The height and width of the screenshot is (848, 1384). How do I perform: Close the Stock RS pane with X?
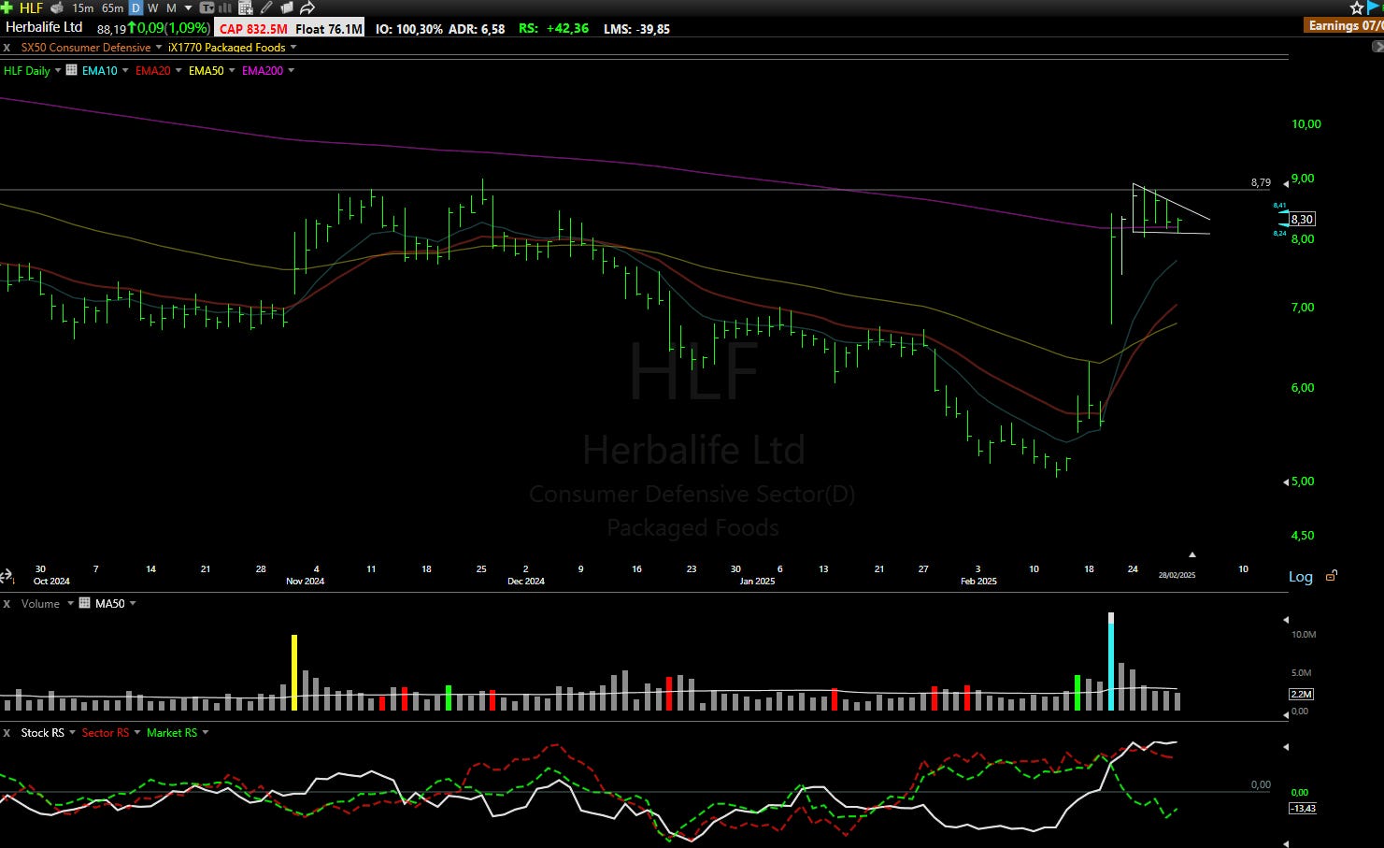click(7, 733)
